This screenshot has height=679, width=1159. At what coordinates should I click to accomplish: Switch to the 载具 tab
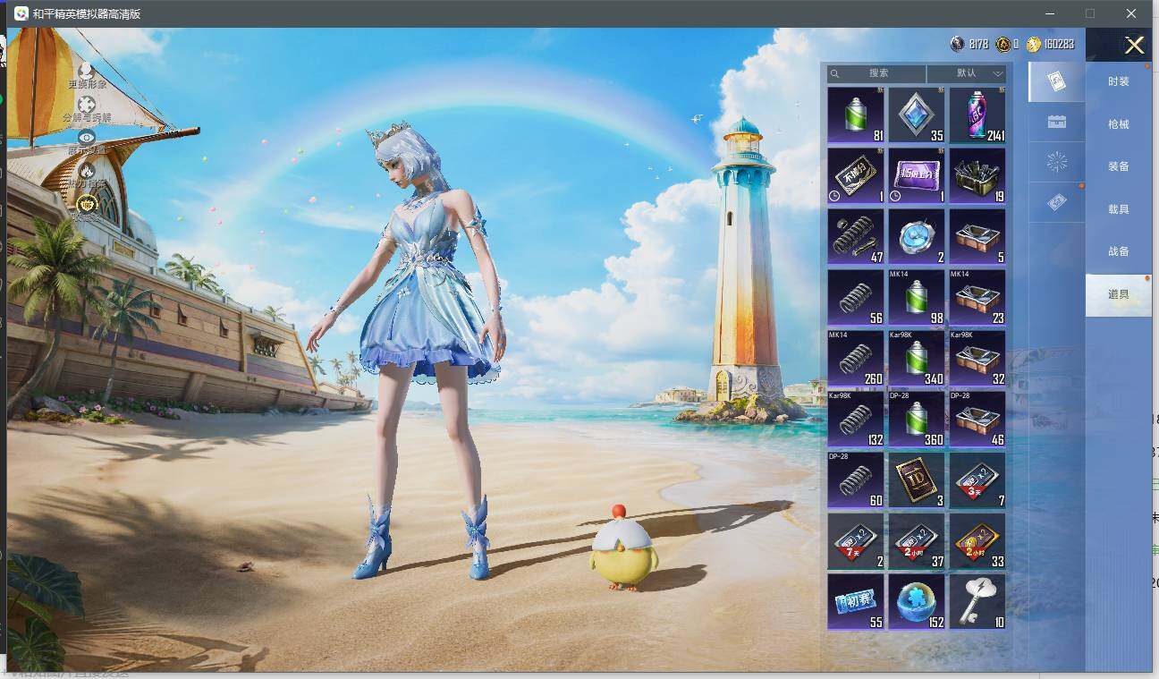[1119, 209]
